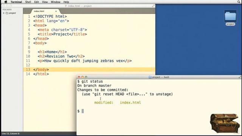This screenshot has height=136, width=242.
Task: Click editor window title index.html — project
Action: tap(80, 6)
